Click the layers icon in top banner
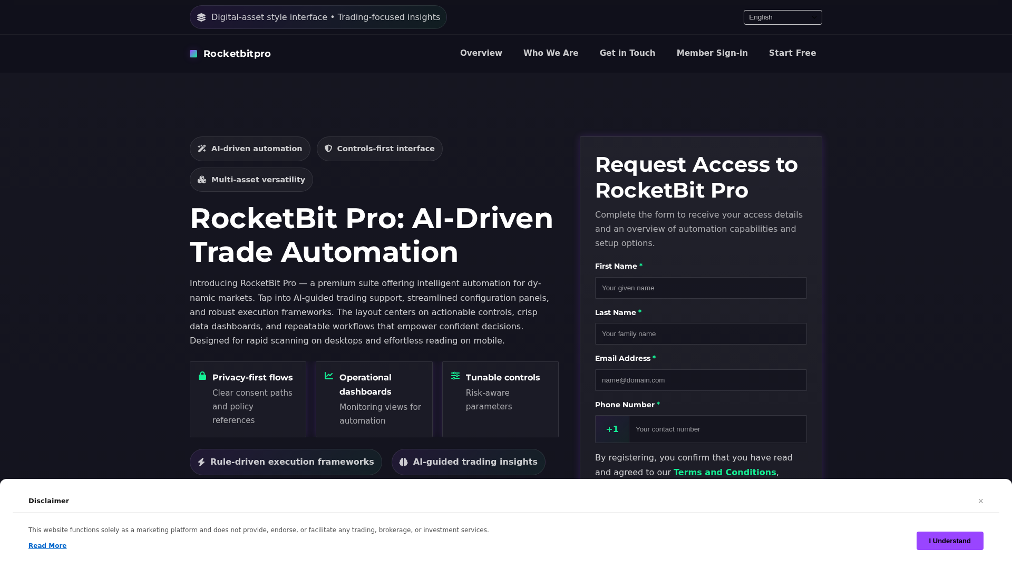Screen dimensions: 1012x569 tap(201, 17)
